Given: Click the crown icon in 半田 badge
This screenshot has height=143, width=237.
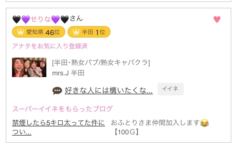Looking at the screenshot, I should click(x=76, y=32).
